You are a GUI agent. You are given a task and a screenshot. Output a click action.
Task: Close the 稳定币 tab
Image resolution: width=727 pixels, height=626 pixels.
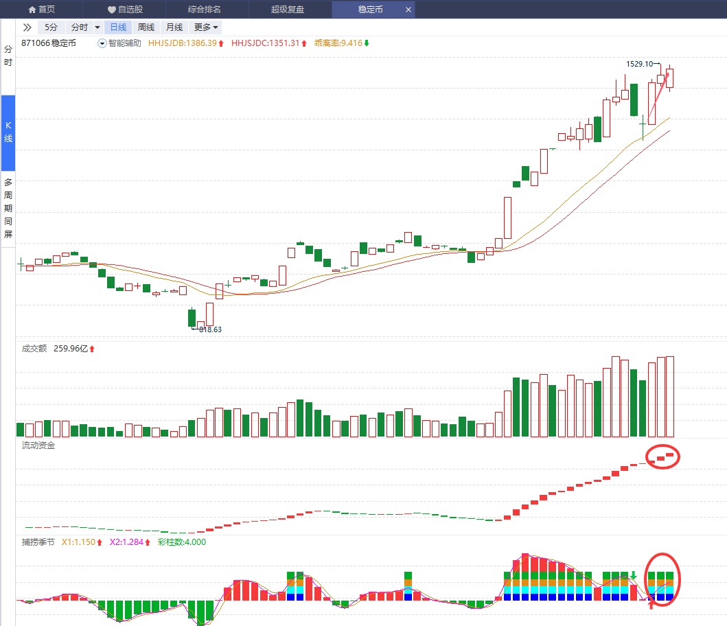click(x=408, y=10)
